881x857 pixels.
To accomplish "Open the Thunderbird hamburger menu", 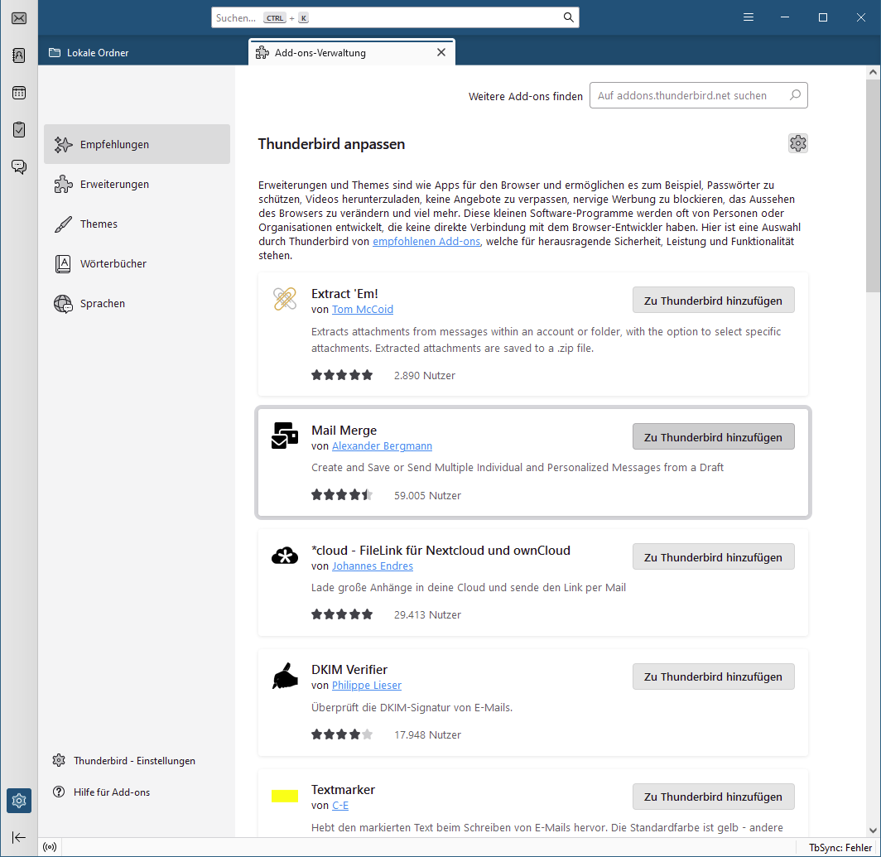I will coord(748,17).
